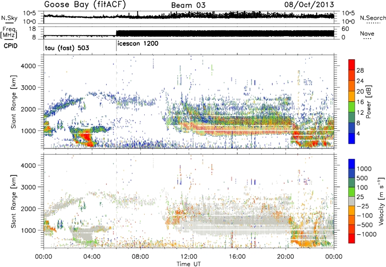Pick the light green segment of Power color bar
386x267 pixels.
point(352,107)
